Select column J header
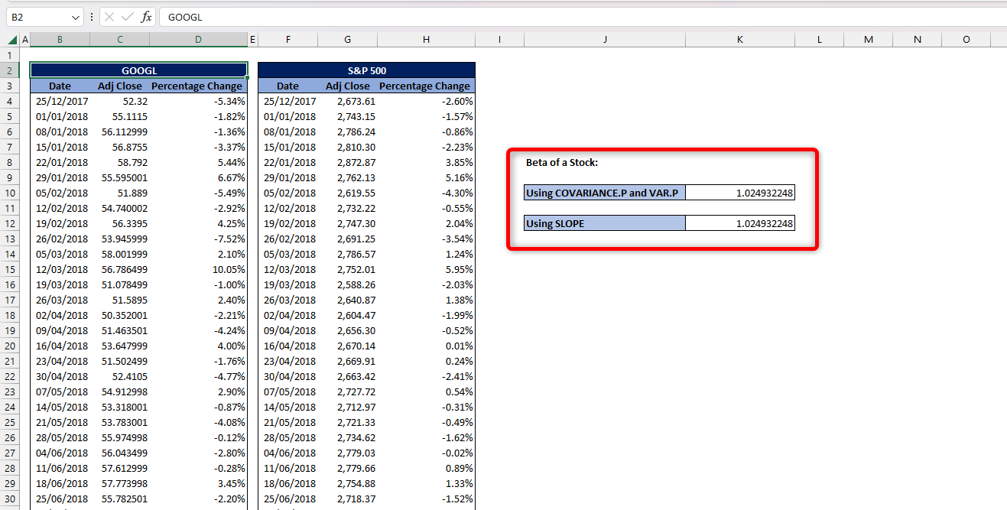The height and width of the screenshot is (510, 1007). (605, 40)
